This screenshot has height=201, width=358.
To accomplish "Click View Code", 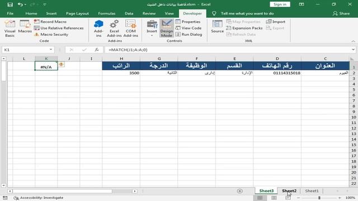I will tap(189, 28).
